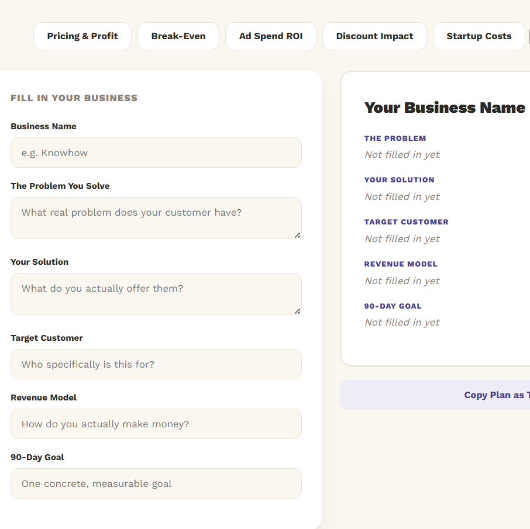This screenshot has height=529, width=530.
Task: Click the 'Your Solution' form label
Action: pyautogui.click(x=40, y=262)
